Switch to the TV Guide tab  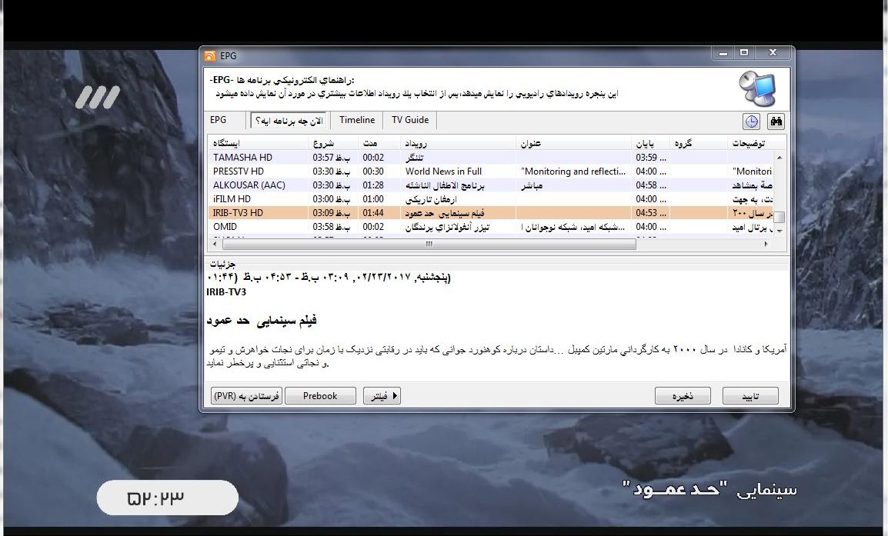pos(410,120)
